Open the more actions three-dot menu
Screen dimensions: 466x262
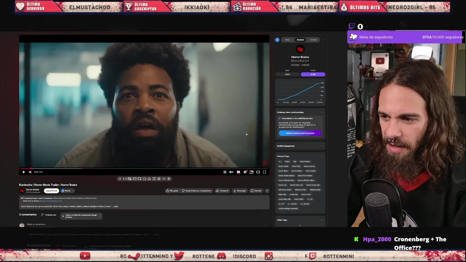(267, 191)
